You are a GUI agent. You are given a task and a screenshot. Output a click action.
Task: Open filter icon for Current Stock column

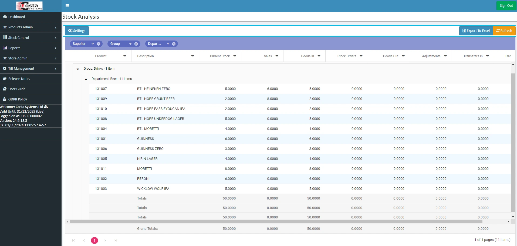[x=235, y=56]
